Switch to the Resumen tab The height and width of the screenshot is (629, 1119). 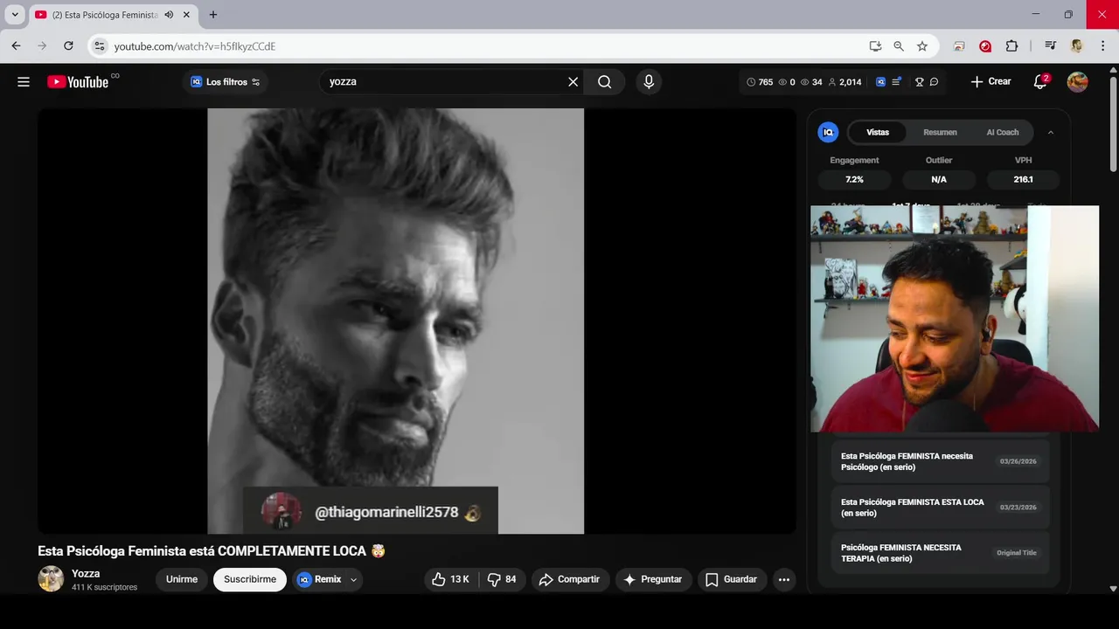click(x=940, y=132)
